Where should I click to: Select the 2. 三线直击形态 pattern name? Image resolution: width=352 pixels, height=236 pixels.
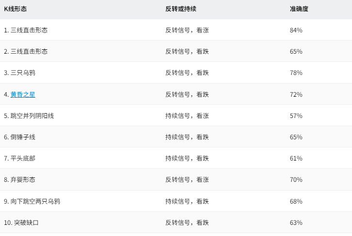pyautogui.click(x=26, y=51)
